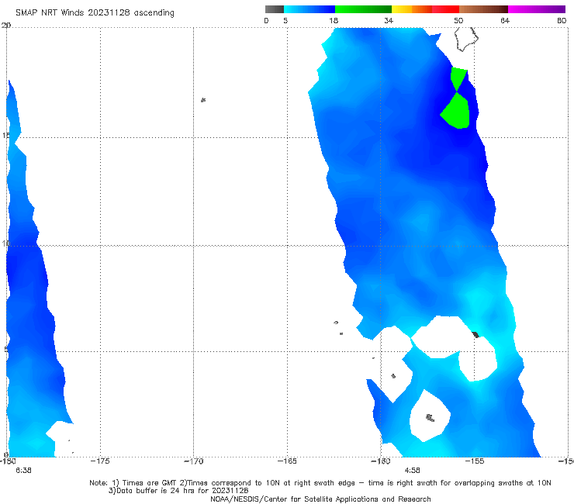Screen dimensions: 574x504
Task: Click the small upper green wind triangle
Action: tap(458, 78)
